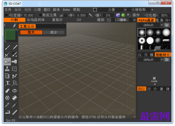Screen dimensions: 175x126
Task: Expand the Alpha panel menu arrow
Action: (x=170, y=20)
